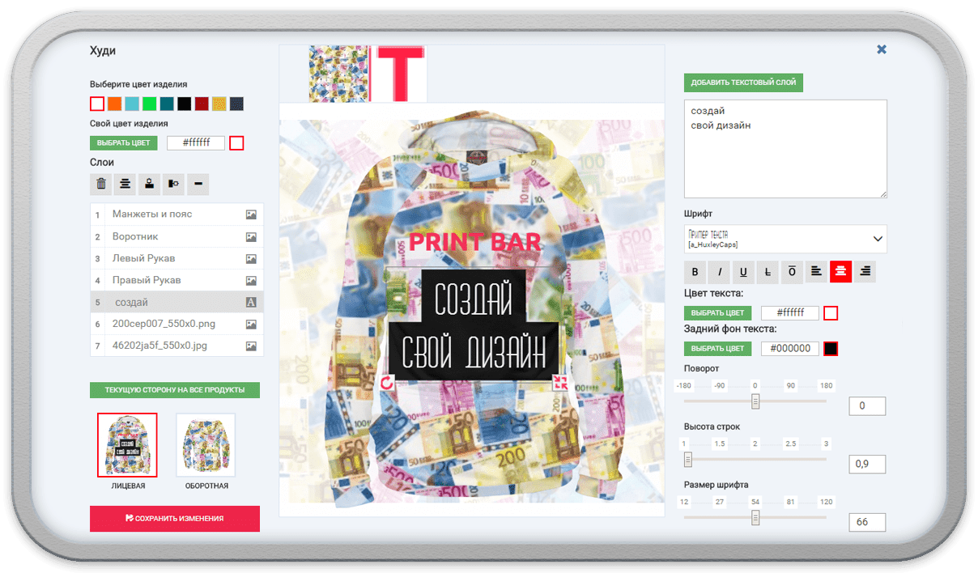
Task: Open the Шрифт font dropdown
Action: pos(785,239)
